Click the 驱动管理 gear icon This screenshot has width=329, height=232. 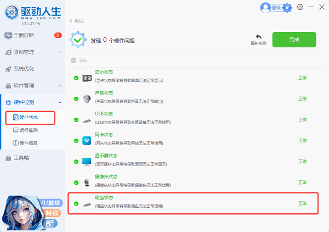(8, 52)
